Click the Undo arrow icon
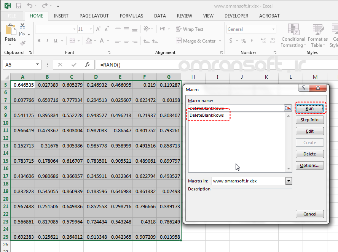Screen dimensions: 338x252 (x=30, y=6)
